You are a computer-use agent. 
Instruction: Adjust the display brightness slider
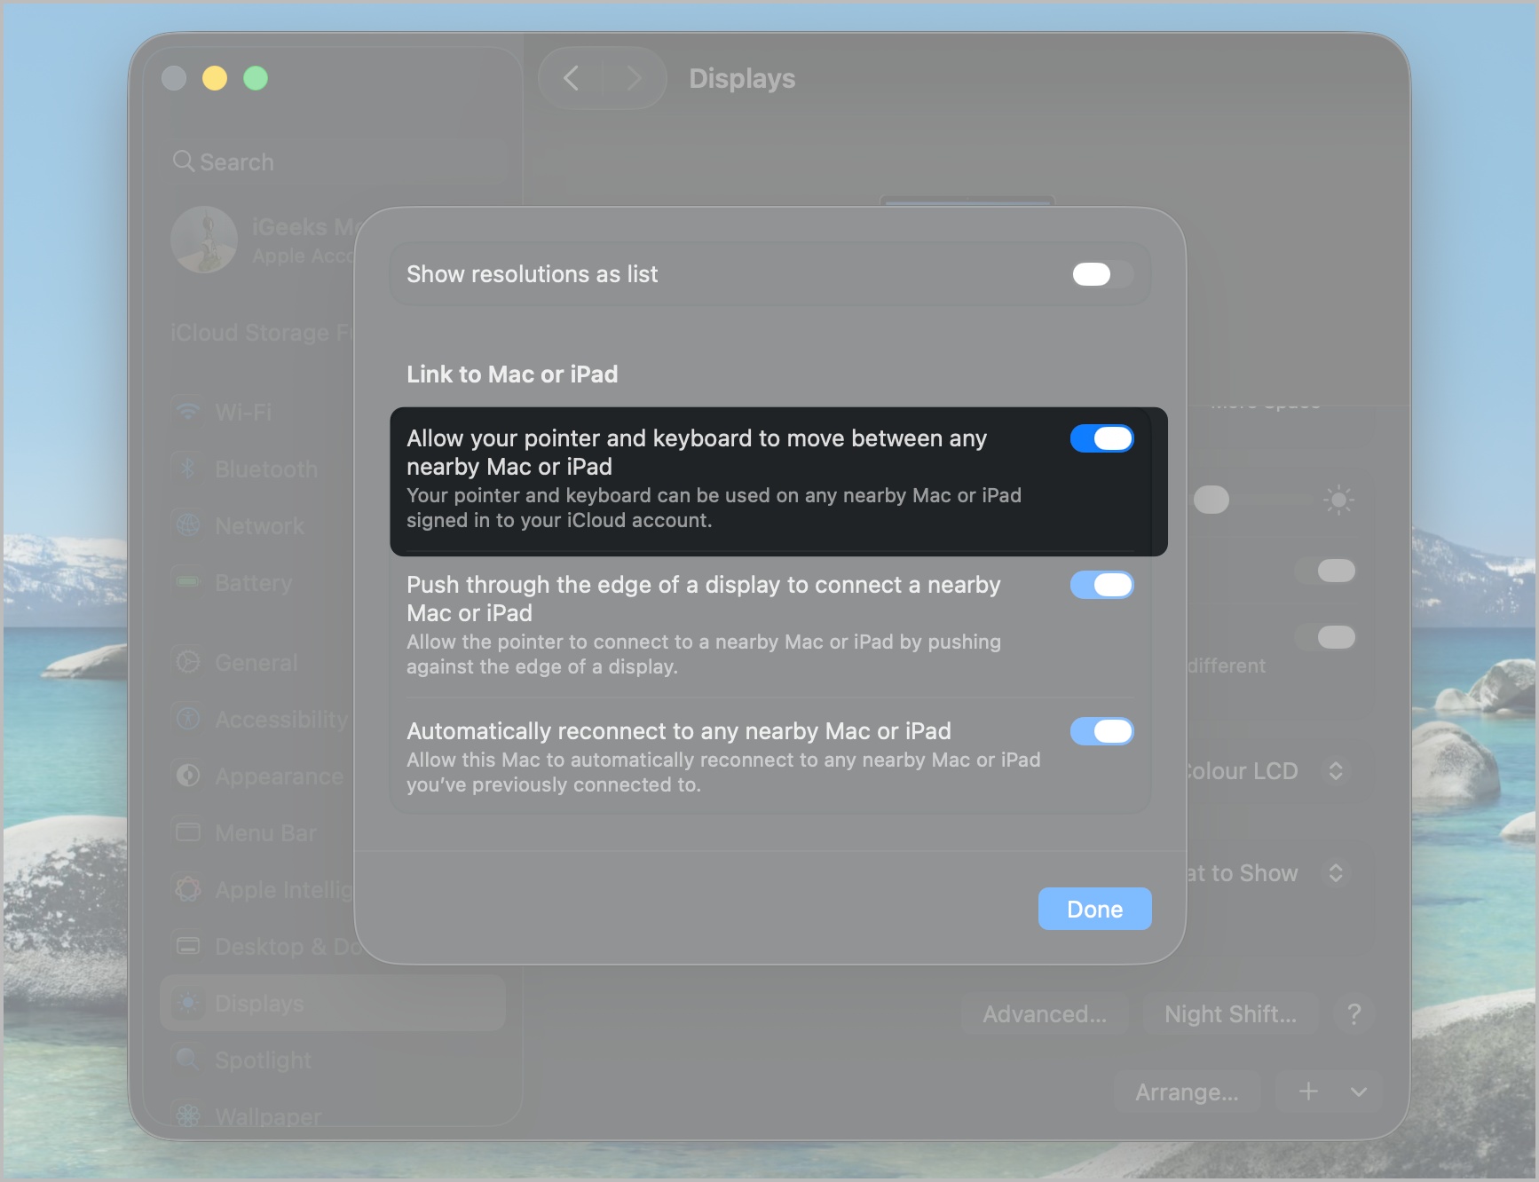1213,500
